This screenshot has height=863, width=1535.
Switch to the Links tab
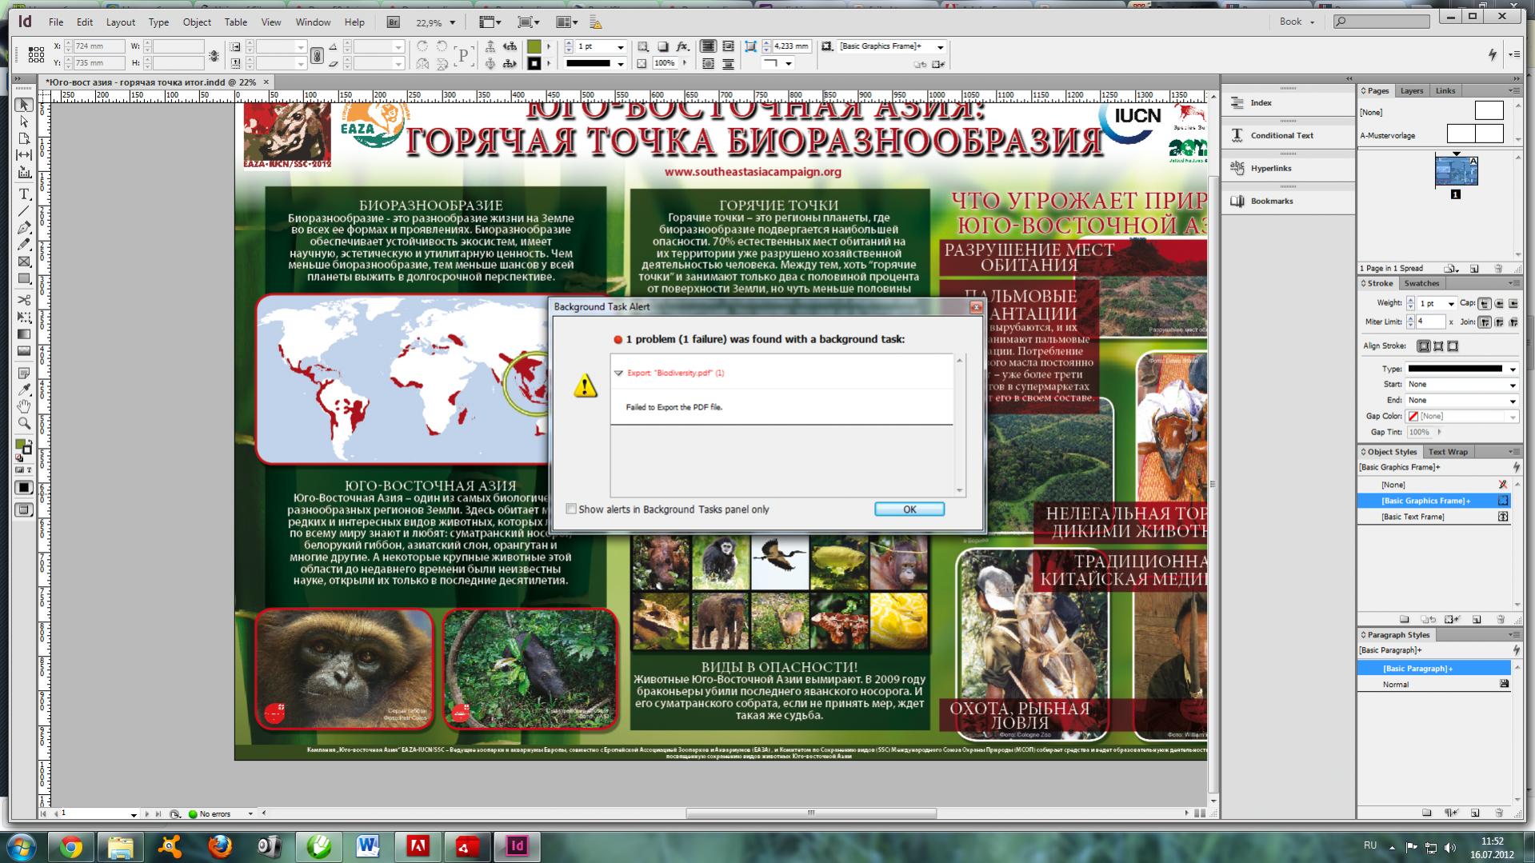1445,90
